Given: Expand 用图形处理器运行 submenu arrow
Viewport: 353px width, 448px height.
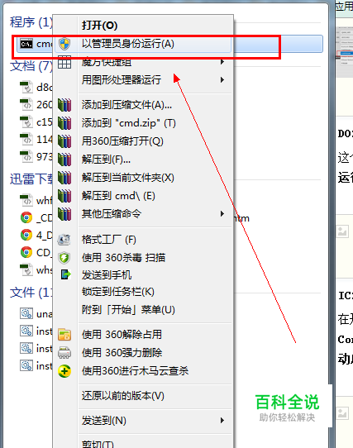Looking at the screenshot, I should pos(222,79).
